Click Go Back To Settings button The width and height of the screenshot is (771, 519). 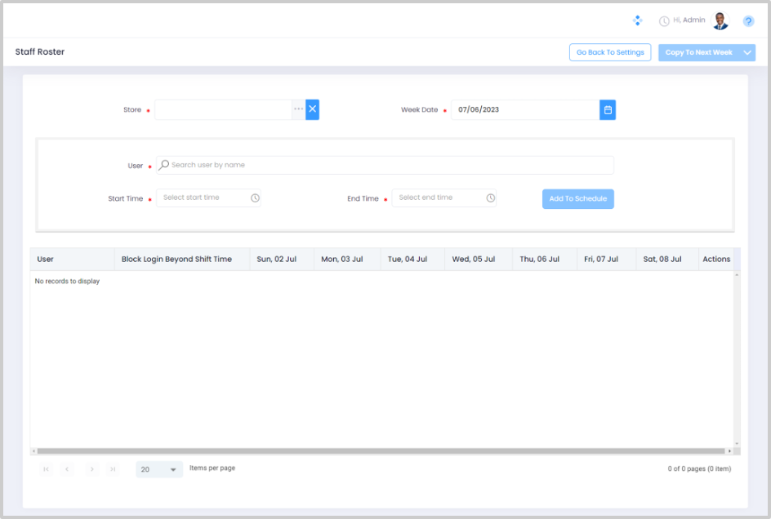tap(610, 53)
